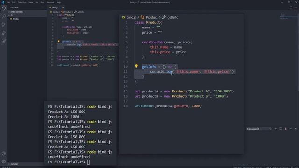
Task: Click the EXPLORER panel title
Action: [x=14, y=7]
